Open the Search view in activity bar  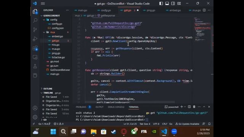click(35, 20)
